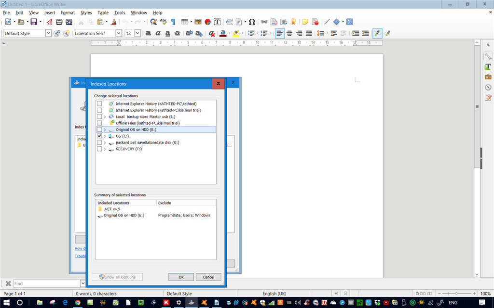Open the Table menu
Image resolution: width=494 pixels, height=308 pixels.
(103, 13)
